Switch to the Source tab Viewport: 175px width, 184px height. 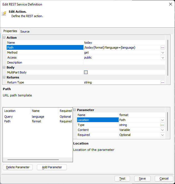point(25,31)
